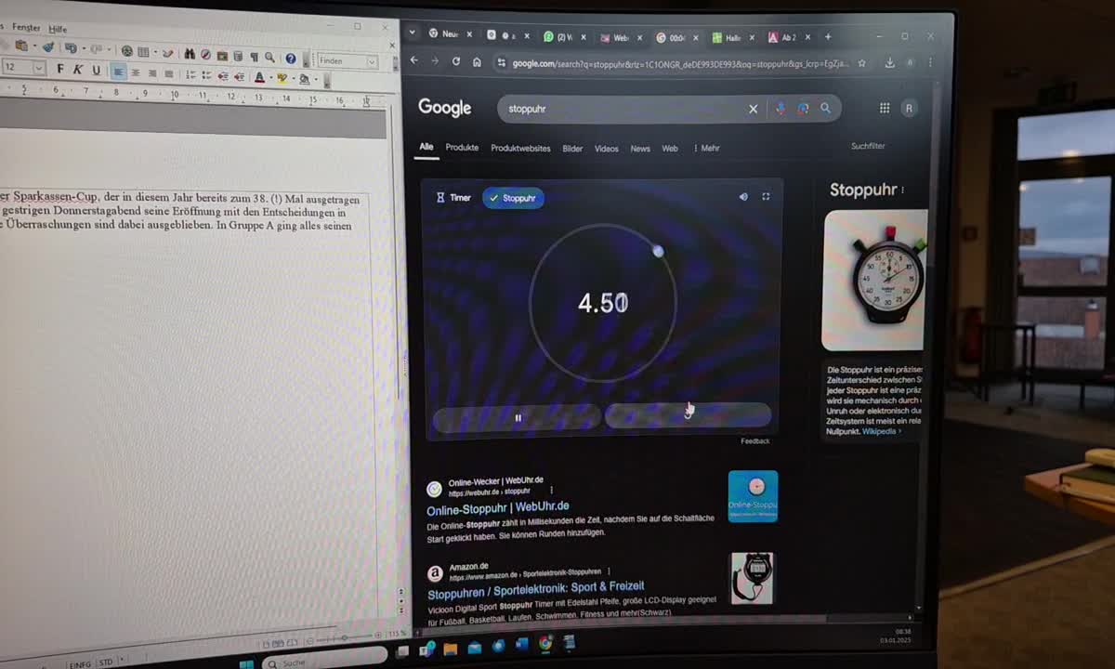The image size is (1115, 669).
Task: Open the Online-Stoppuhr | WebUhr.de result
Action: click(497, 510)
